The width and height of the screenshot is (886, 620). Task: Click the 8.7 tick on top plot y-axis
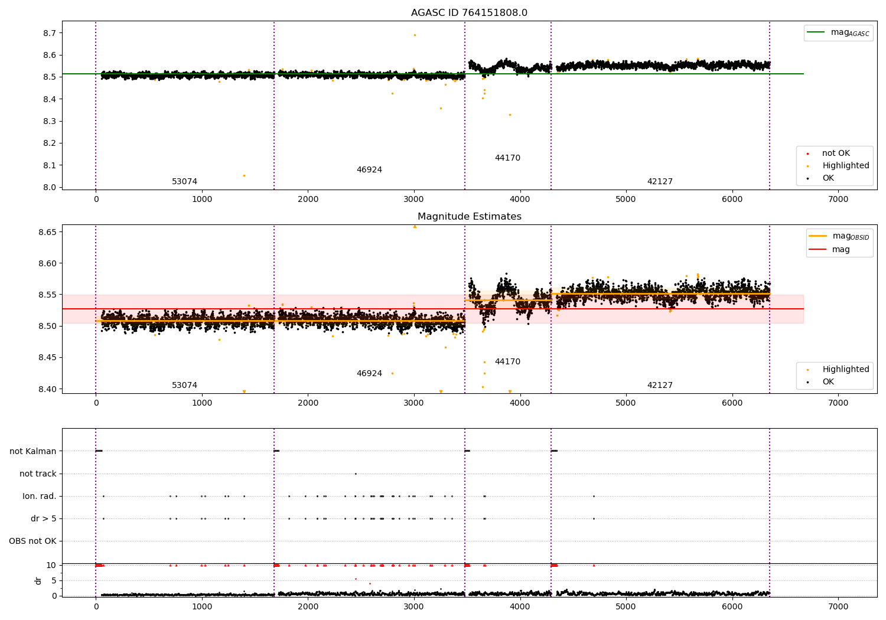pyautogui.click(x=50, y=33)
